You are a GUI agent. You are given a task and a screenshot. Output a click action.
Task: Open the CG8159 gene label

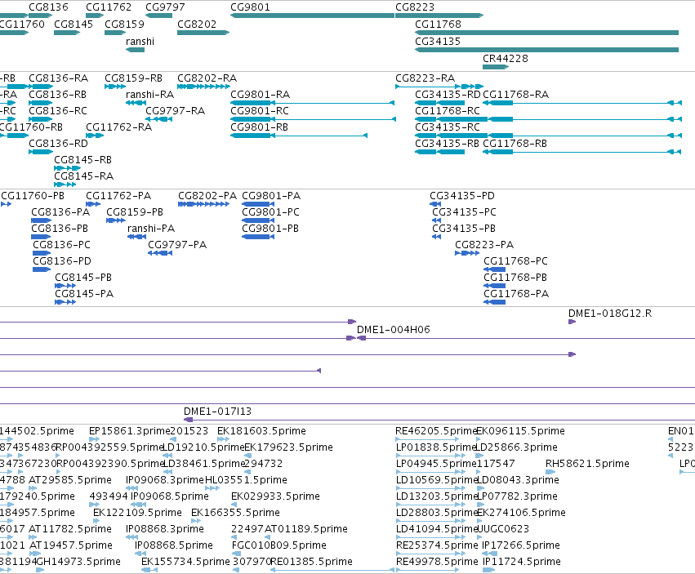point(125,24)
